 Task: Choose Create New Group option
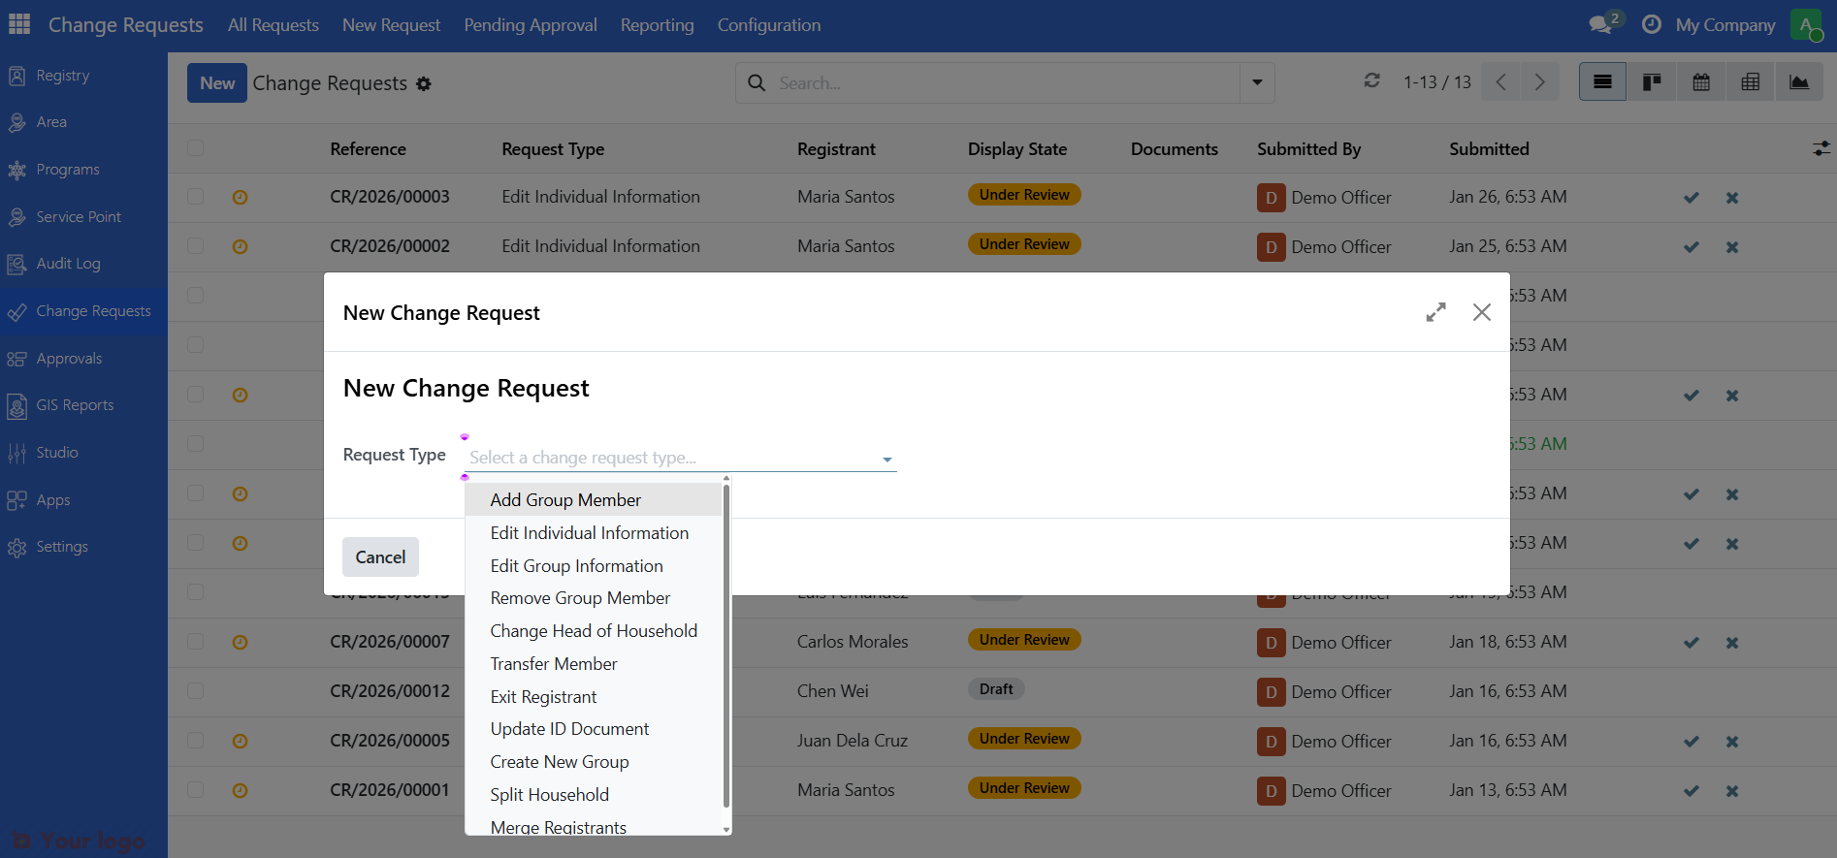coord(594,762)
